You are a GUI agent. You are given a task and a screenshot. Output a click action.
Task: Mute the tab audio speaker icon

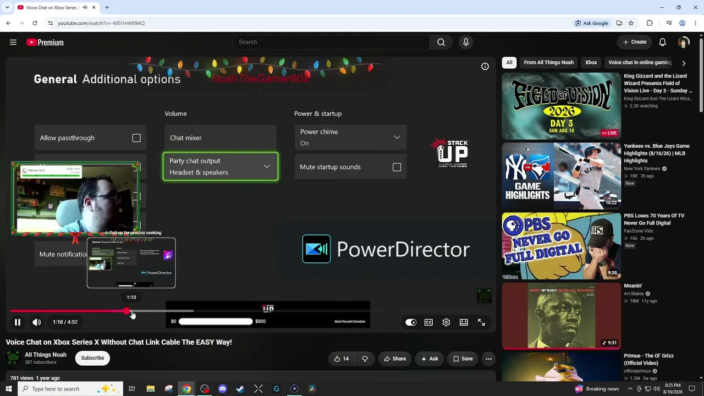[85, 8]
